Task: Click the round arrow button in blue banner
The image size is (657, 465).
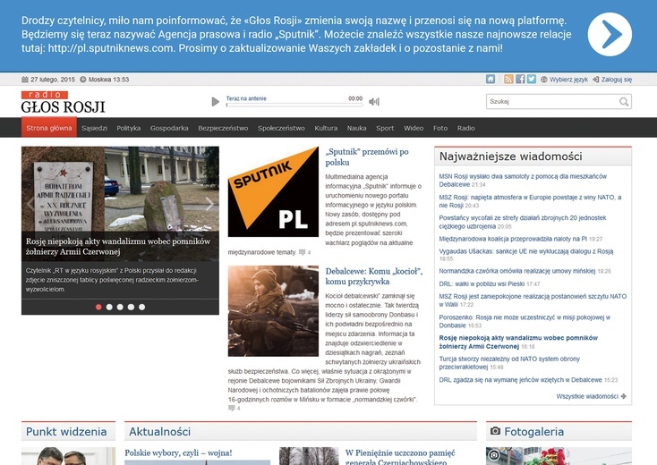Action: (x=610, y=34)
